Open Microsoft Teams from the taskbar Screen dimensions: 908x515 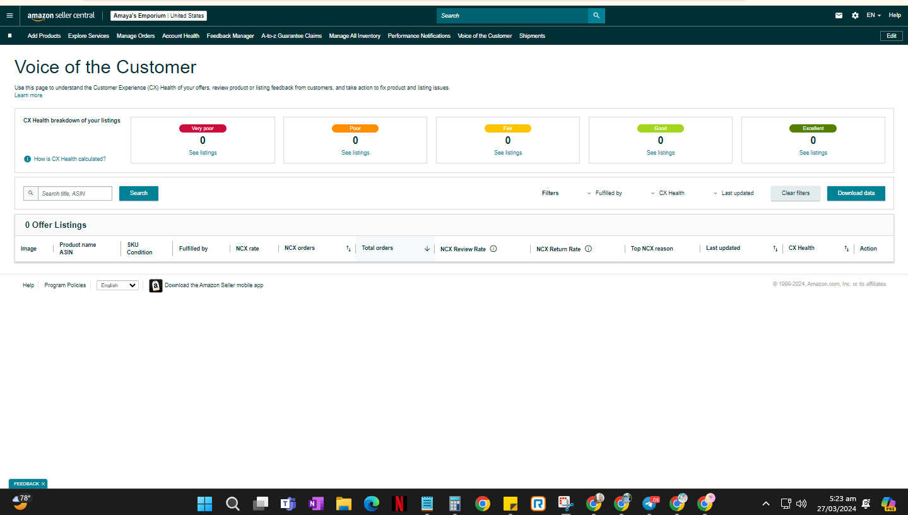(288, 504)
